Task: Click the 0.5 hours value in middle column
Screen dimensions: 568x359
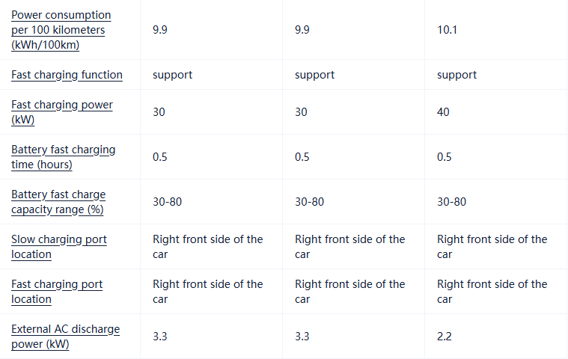Action: tap(302, 157)
